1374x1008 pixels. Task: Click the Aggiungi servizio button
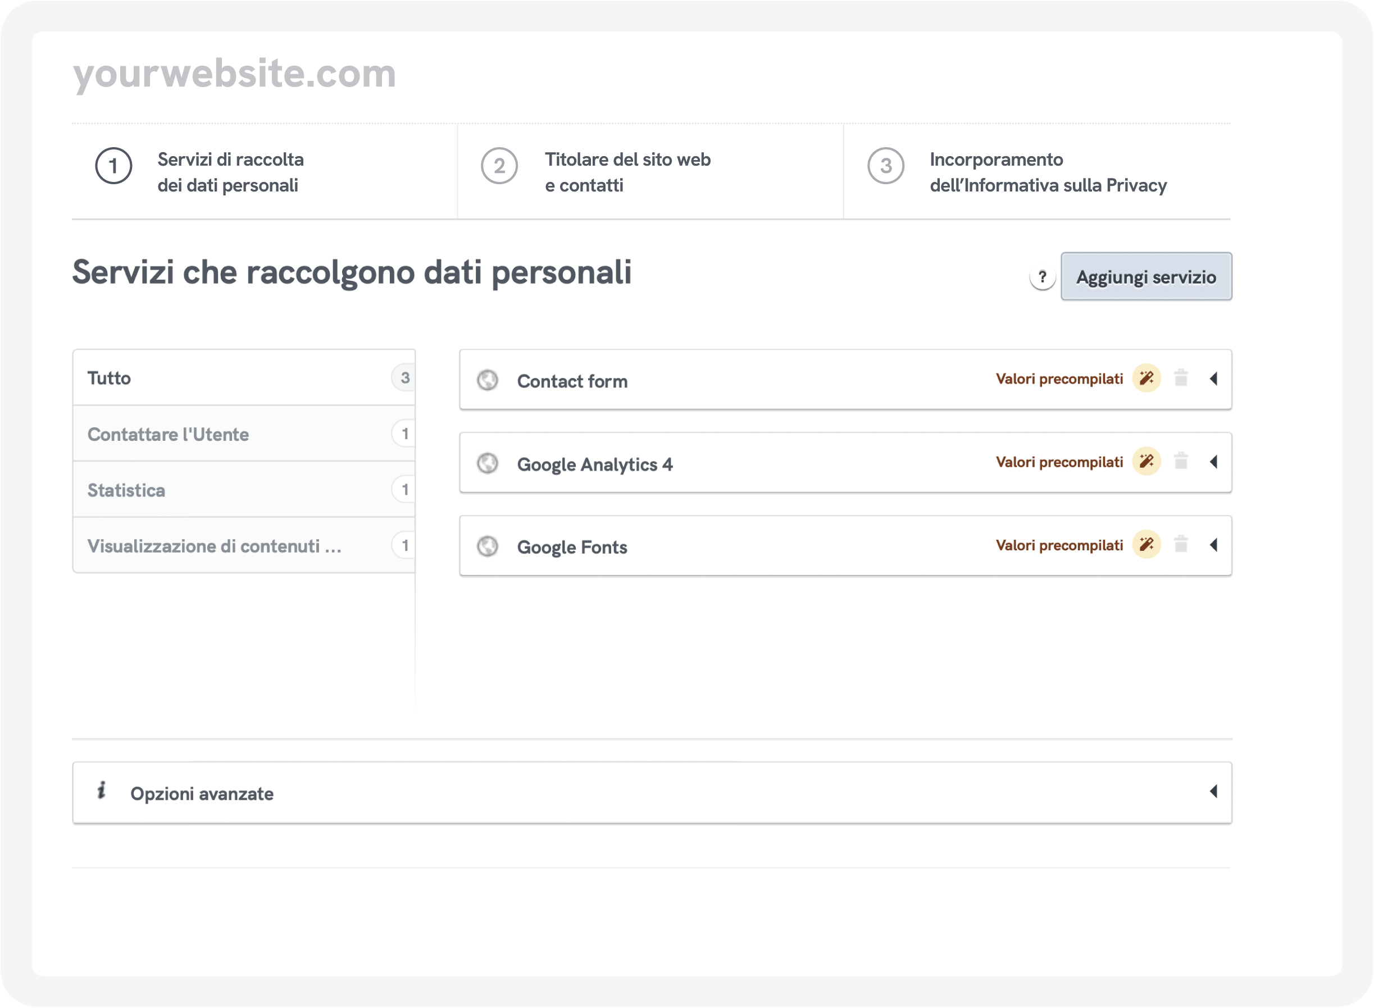coord(1146,277)
